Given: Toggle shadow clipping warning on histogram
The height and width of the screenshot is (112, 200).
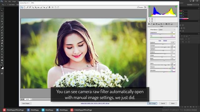Looking at the screenshot, I should [149, 7].
